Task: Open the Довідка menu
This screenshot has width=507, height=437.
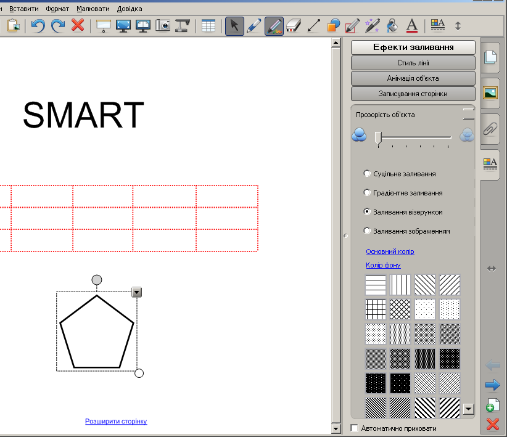Action: 130,9
